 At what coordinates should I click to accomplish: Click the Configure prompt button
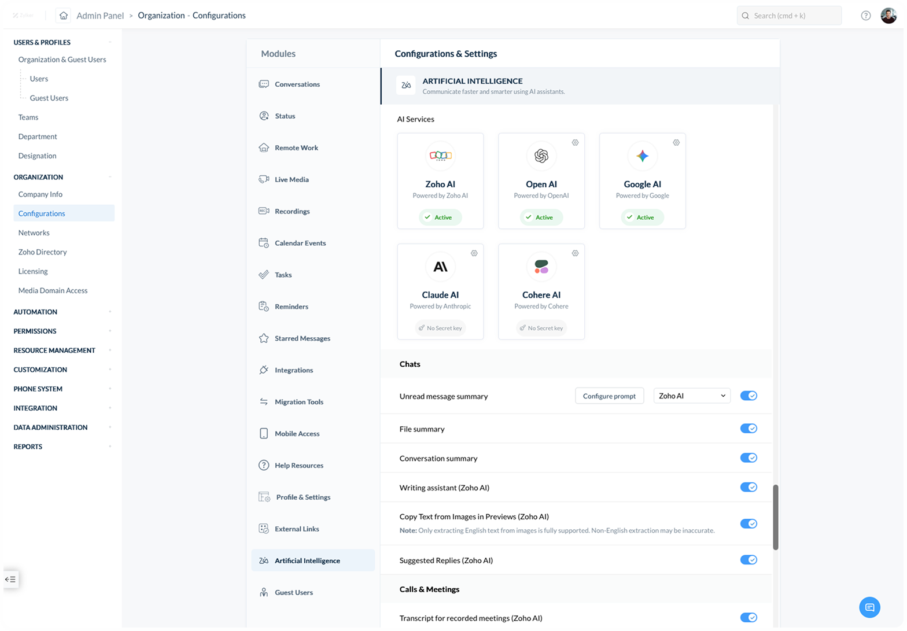[609, 396]
